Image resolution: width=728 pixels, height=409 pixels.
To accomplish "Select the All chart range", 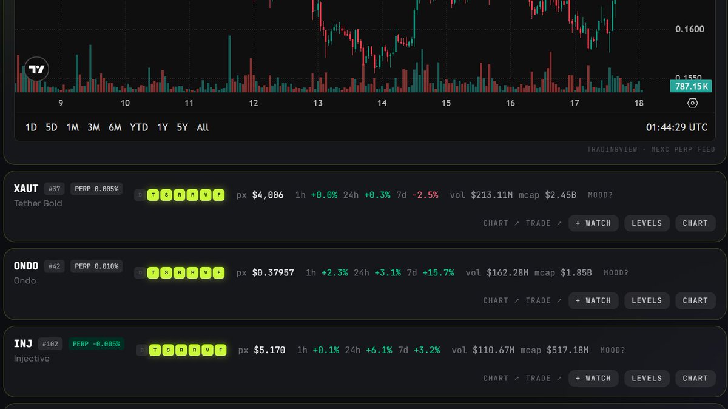I will pos(203,127).
